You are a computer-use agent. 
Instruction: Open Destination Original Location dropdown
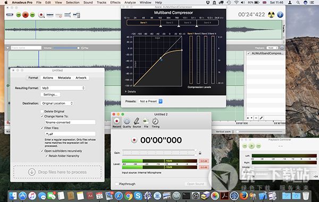coord(57,103)
